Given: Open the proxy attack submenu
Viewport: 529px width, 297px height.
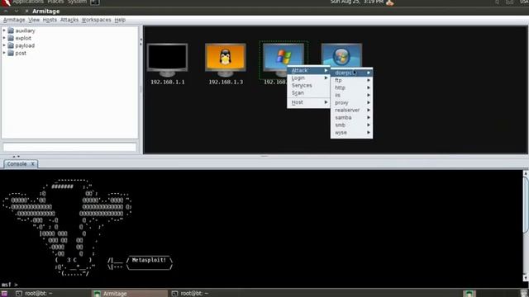Looking at the screenshot, I should [351, 102].
